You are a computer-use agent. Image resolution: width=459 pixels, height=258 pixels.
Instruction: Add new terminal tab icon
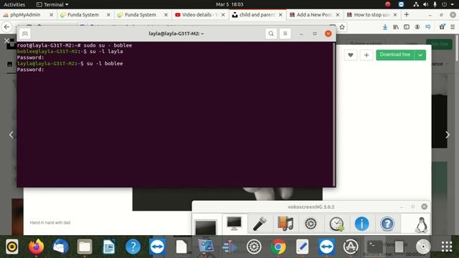25,34
